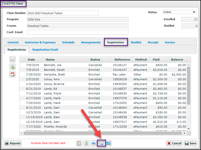
Task: Click the horizontal scrollbar left arrow
Action: click(x=21, y=133)
